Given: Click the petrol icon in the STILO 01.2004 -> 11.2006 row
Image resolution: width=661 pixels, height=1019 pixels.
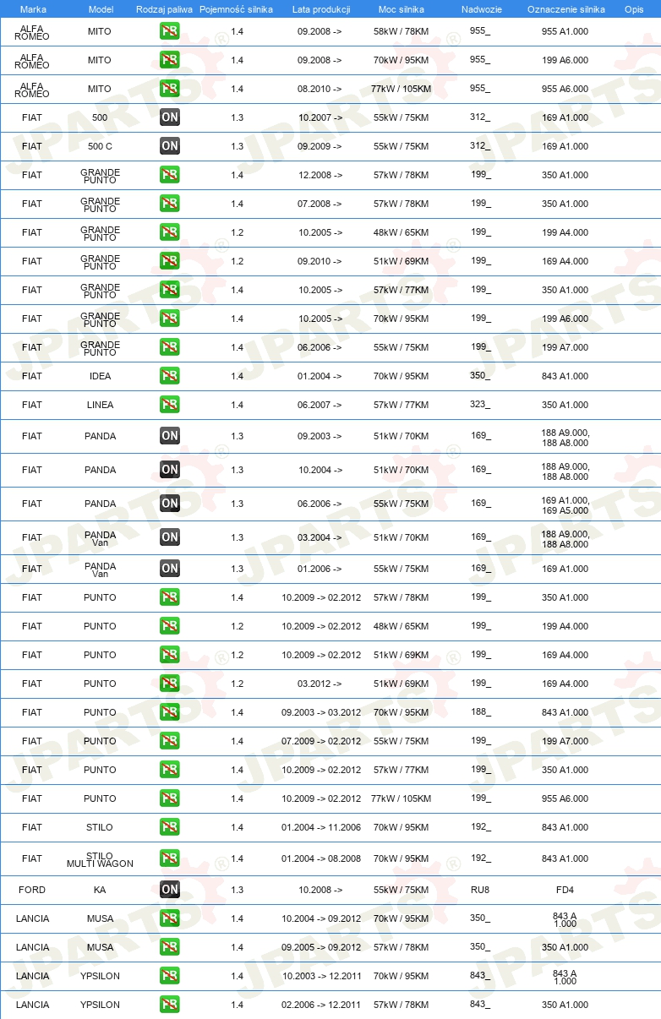Looking at the screenshot, I should click(x=170, y=827).
